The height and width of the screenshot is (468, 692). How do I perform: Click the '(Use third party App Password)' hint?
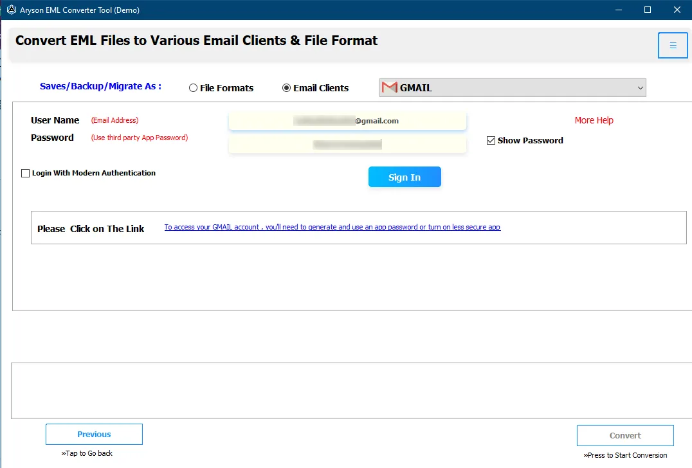point(140,138)
